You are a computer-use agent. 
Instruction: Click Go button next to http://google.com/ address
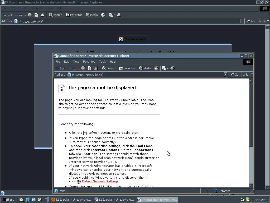[251, 21]
